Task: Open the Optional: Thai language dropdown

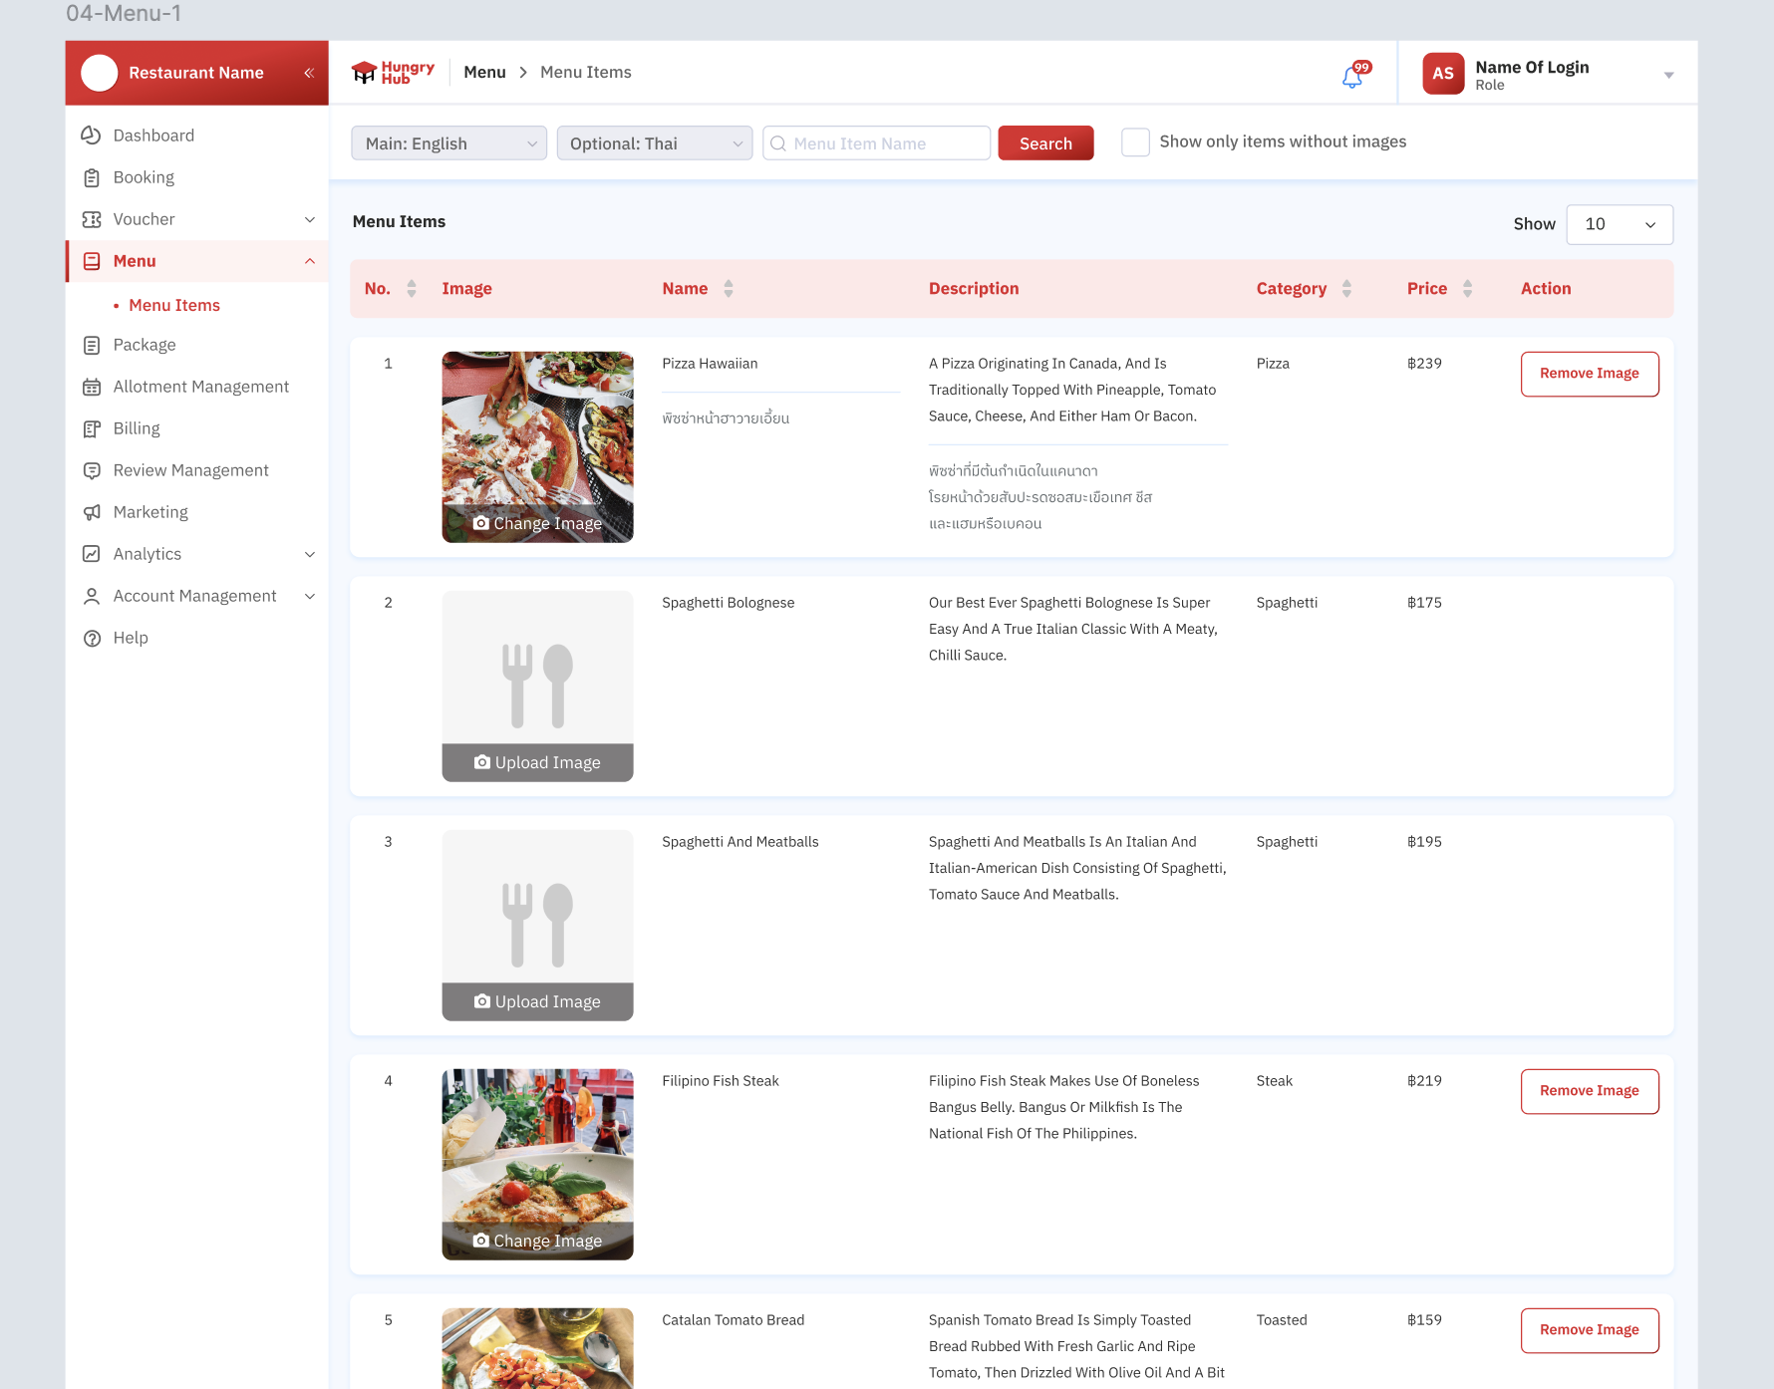Action: 654,143
